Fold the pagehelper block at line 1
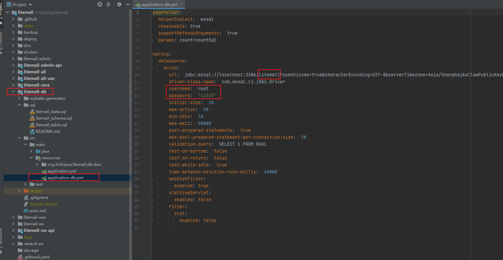The height and width of the screenshot is (260, 503). 151,12
